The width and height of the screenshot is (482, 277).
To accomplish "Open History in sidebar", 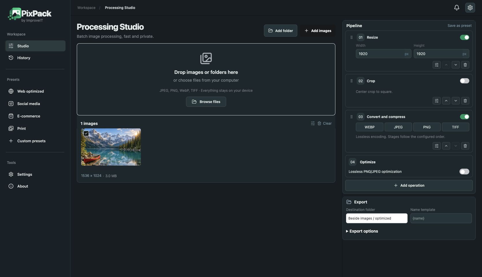I will coord(36,58).
